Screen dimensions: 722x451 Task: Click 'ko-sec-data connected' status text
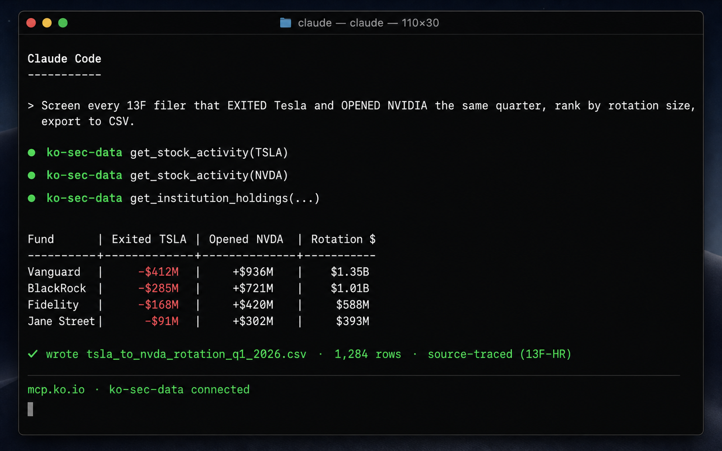point(179,390)
